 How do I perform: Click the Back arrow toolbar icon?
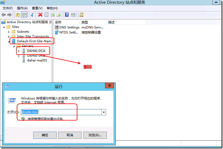coord(4,15)
